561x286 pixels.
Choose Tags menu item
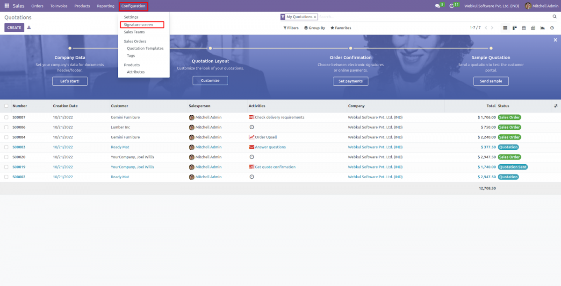[x=131, y=56]
